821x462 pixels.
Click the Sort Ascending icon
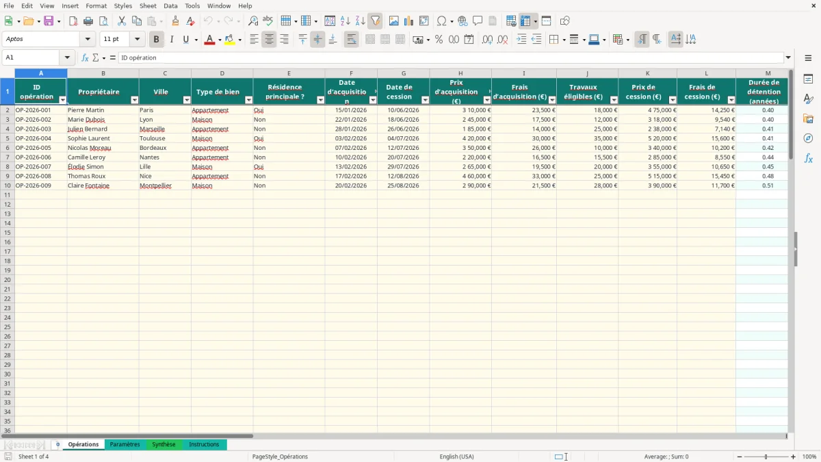(x=346, y=21)
